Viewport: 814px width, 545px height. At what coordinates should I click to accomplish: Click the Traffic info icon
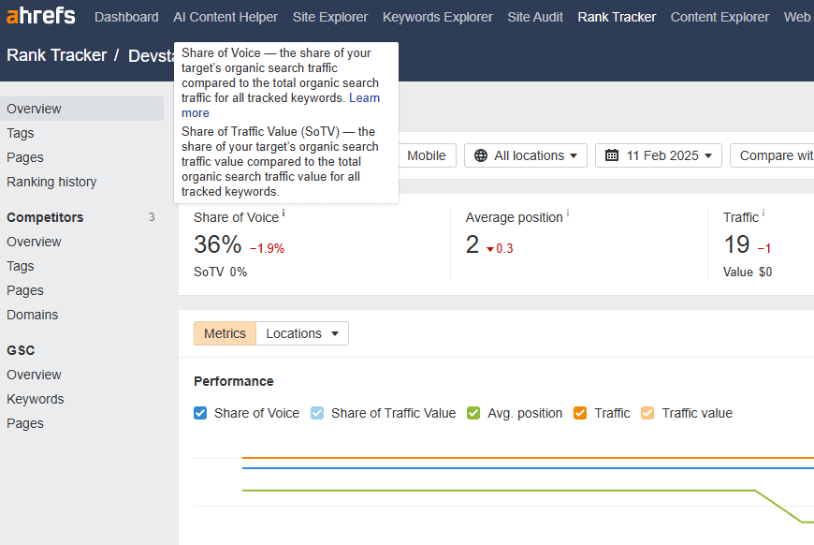(763, 213)
